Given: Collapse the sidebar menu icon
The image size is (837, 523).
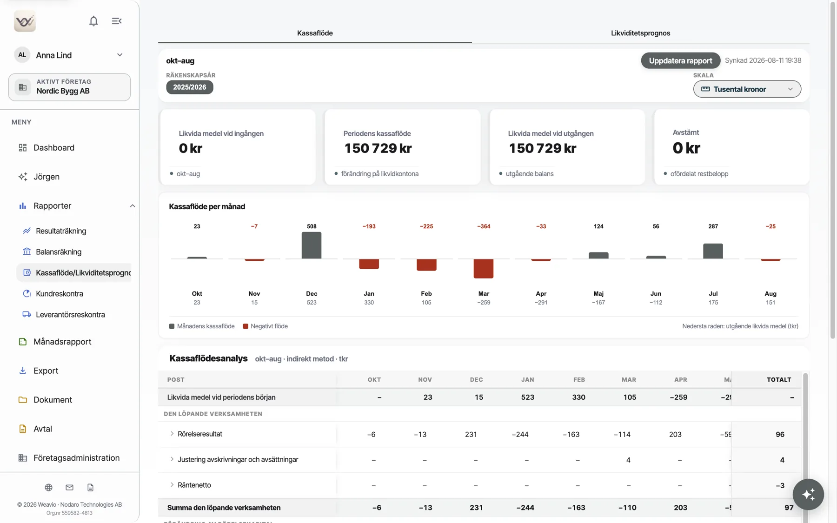Looking at the screenshot, I should [x=117, y=21].
